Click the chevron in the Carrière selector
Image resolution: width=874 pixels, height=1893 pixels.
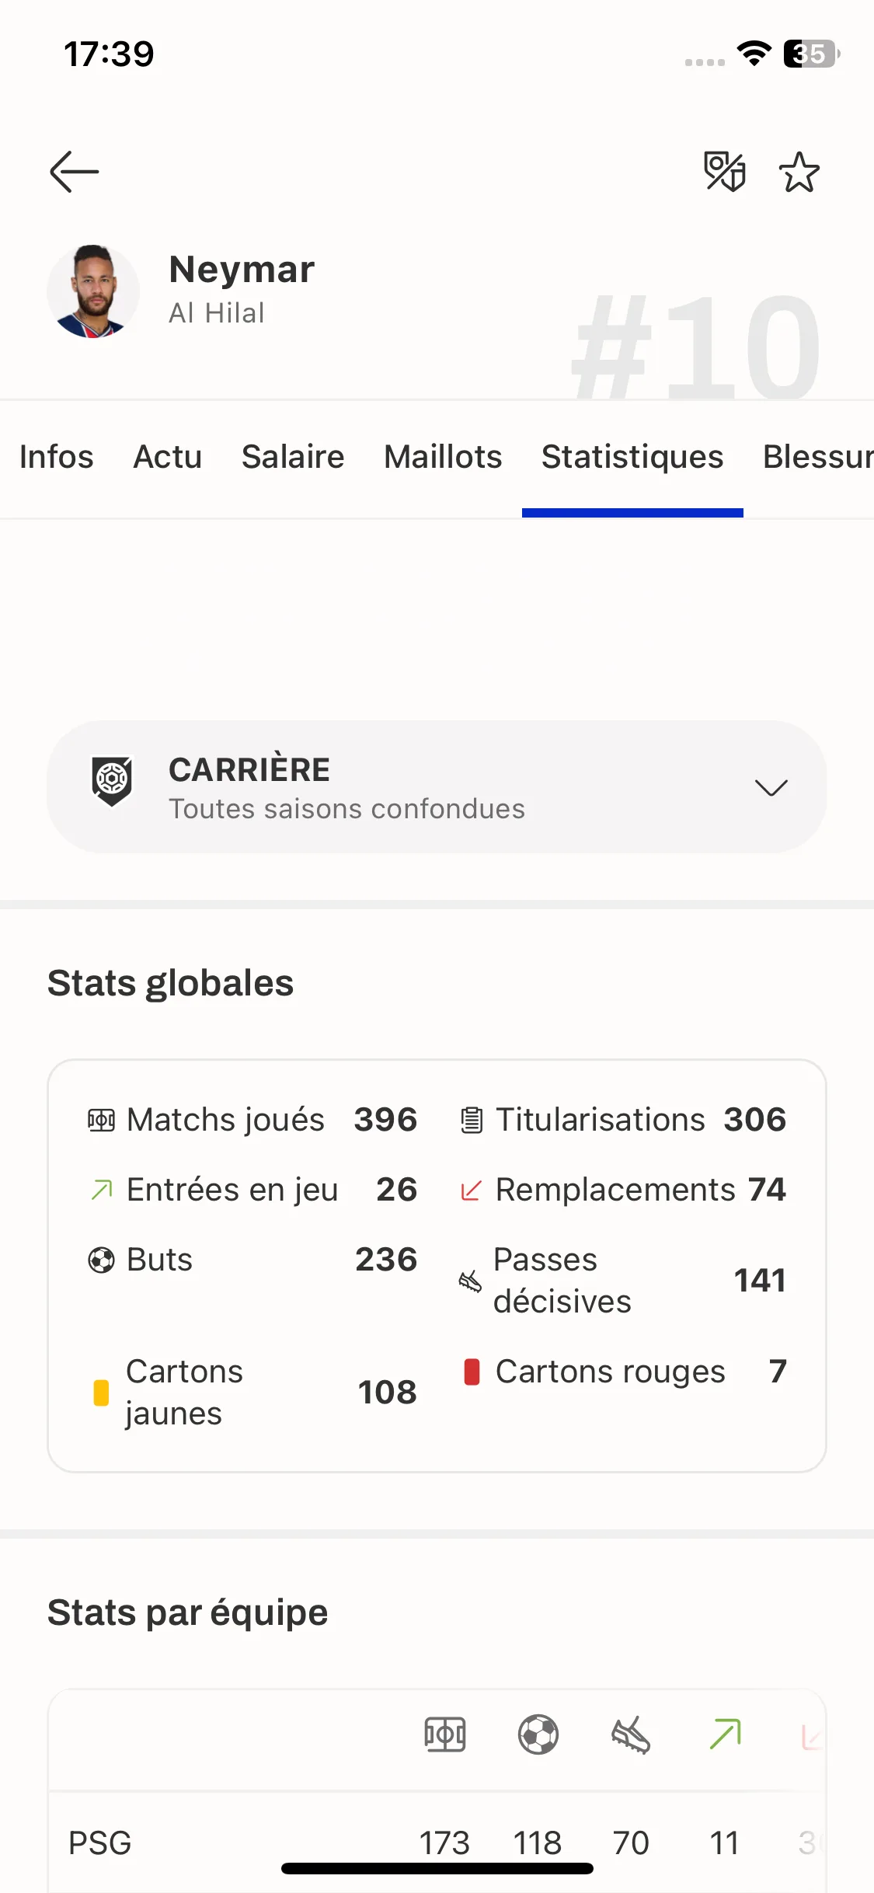pos(771,788)
